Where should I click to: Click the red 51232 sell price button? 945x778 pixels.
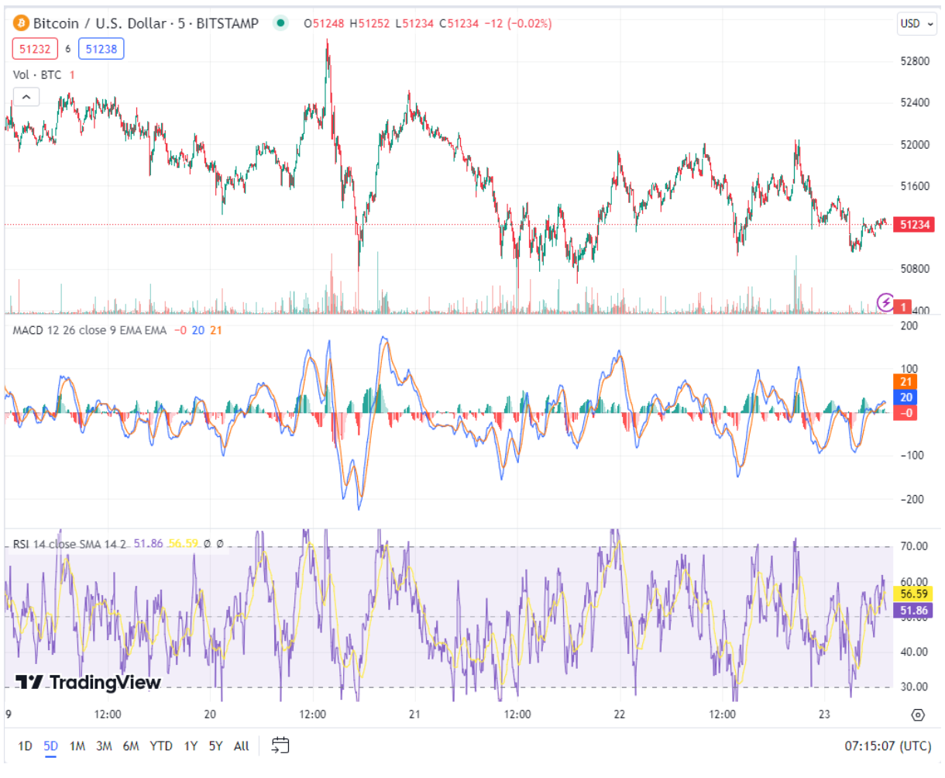pyautogui.click(x=35, y=49)
